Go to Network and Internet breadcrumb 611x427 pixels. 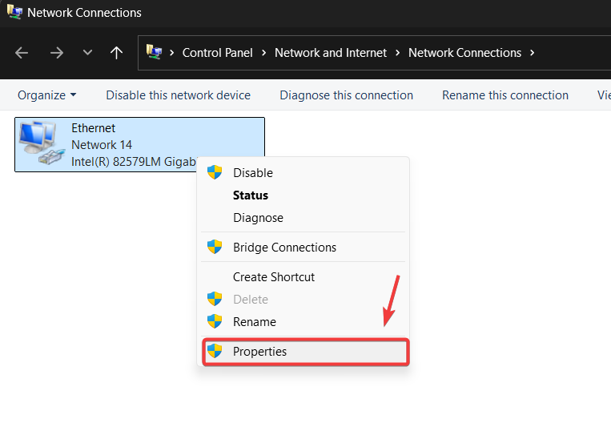[x=331, y=53]
